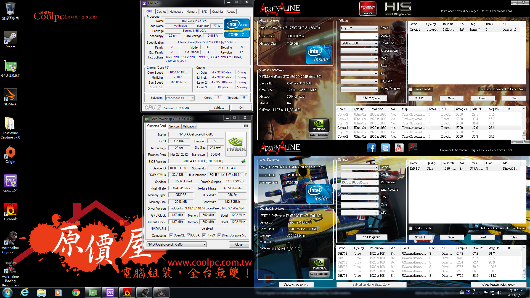Open the Steam desktop shortcut
This screenshot has height=298, width=530.
[x=10, y=39]
